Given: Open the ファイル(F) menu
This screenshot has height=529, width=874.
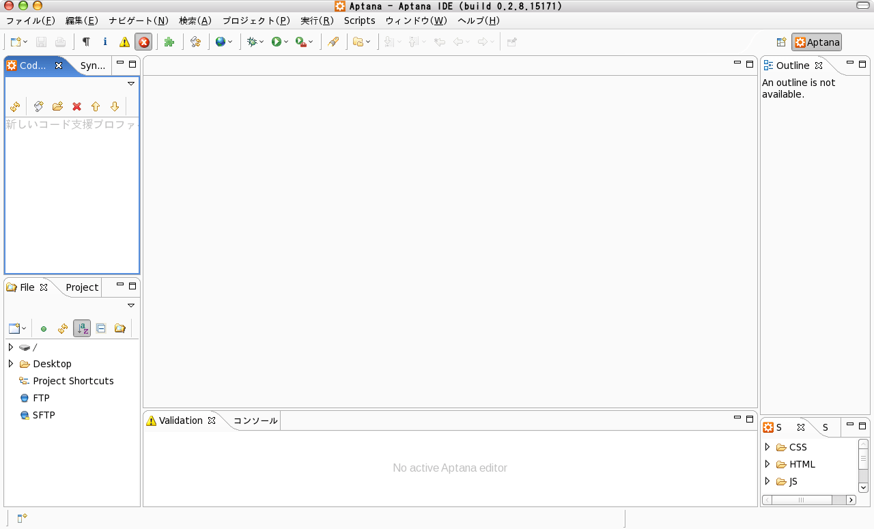Looking at the screenshot, I should pos(30,20).
